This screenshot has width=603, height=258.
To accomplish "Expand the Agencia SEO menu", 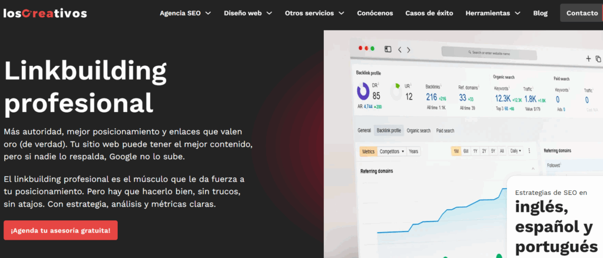I will tap(185, 13).
